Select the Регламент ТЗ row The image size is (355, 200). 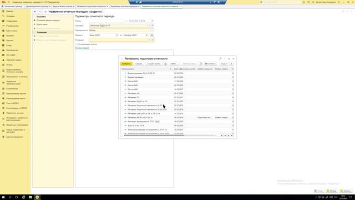pyautogui.click(x=176, y=97)
